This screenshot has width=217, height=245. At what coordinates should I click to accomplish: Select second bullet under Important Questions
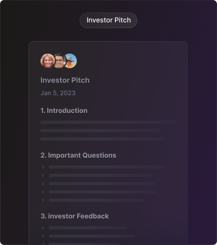[100, 175]
